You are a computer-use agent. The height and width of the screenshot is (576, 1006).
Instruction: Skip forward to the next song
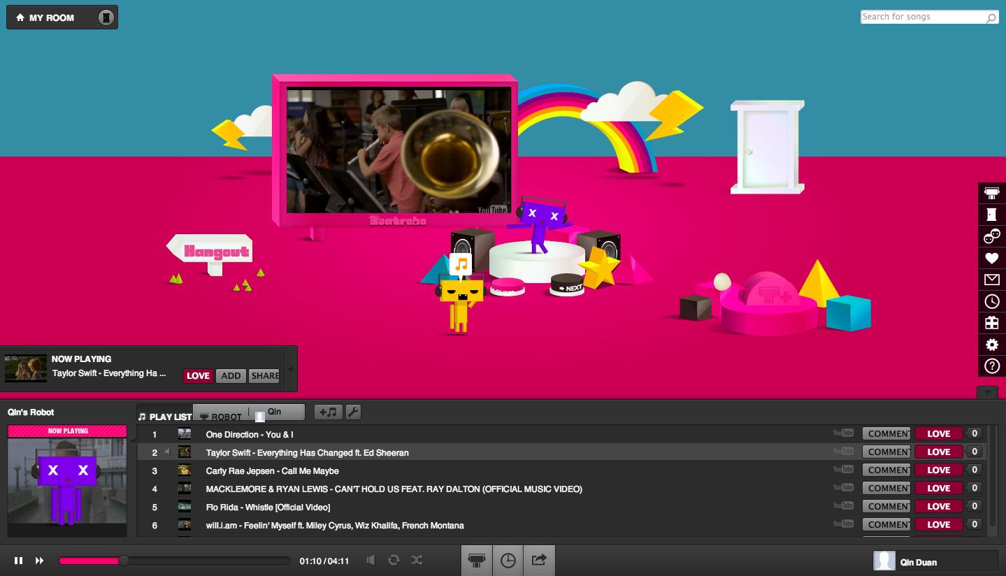(x=40, y=560)
